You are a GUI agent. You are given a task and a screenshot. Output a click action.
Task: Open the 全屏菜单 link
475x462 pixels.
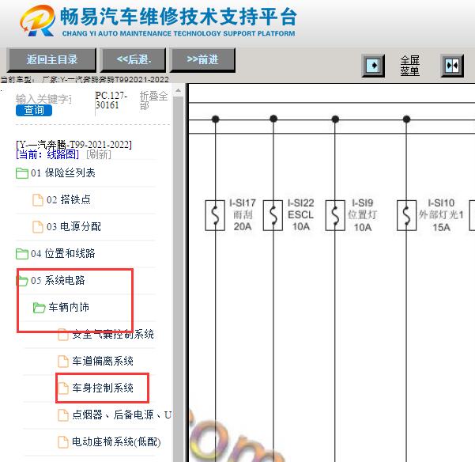409,66
